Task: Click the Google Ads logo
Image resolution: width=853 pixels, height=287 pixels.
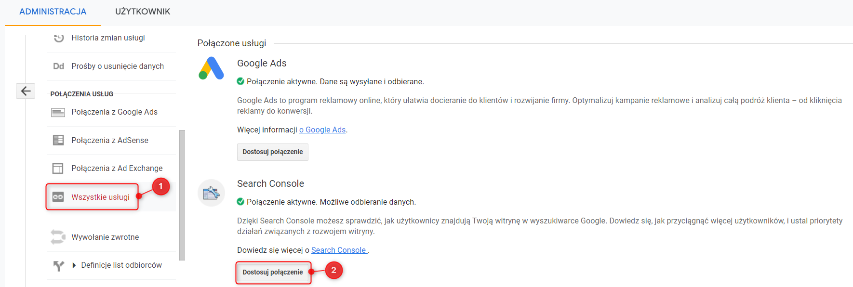Action: click(x=211, y=68)
